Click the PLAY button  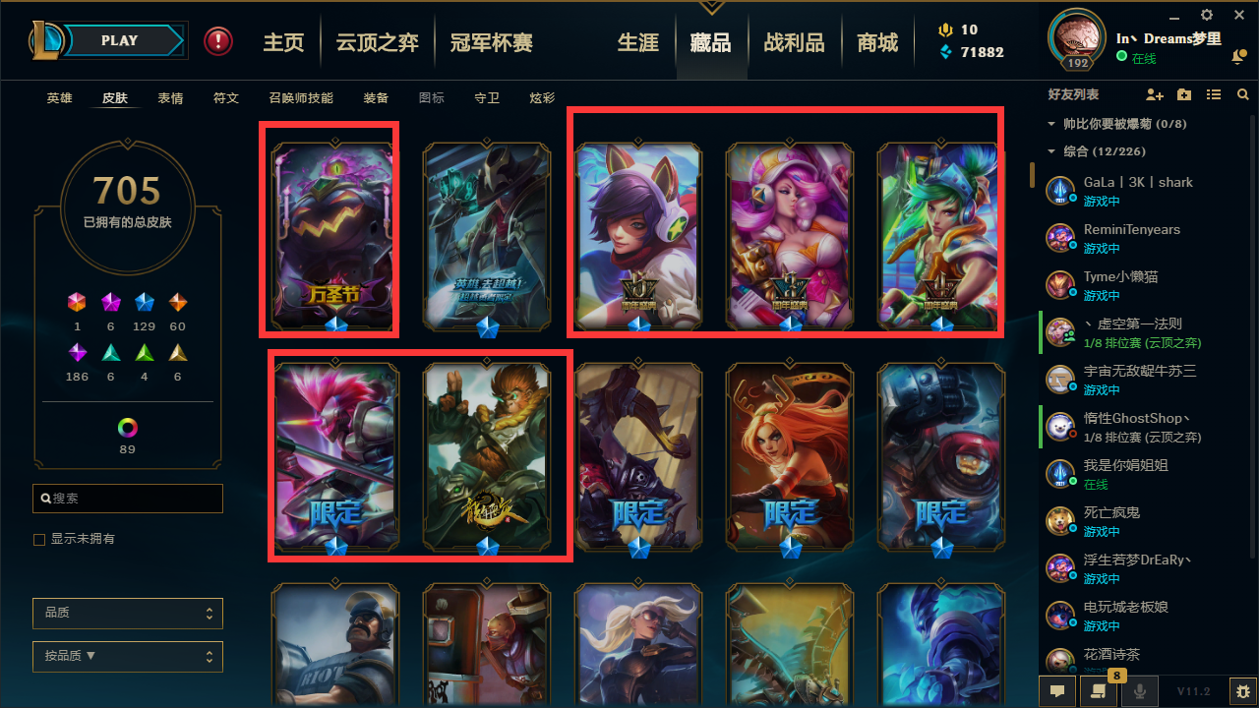(x=119, y=40)
